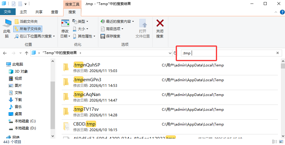This screenshot has height=145, width=285.
Task: Select 本地磁盘 (D:) in navigation pane
Action: (22, 128)
